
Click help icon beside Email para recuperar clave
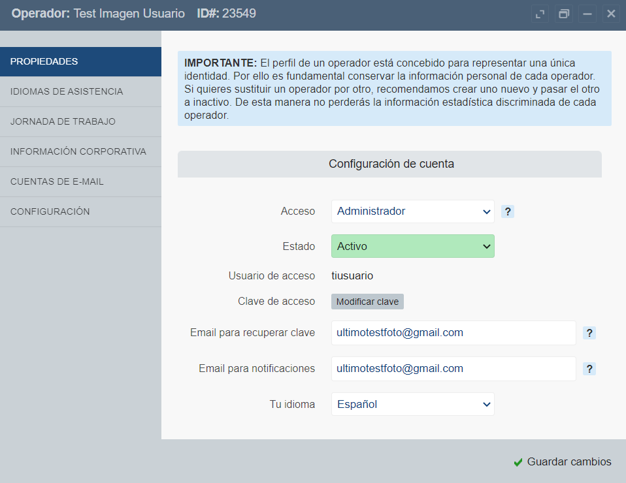[589, 333]
